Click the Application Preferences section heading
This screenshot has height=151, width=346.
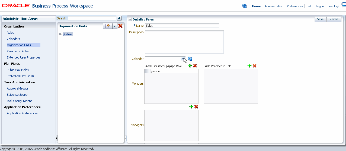(x=22, y=107)
